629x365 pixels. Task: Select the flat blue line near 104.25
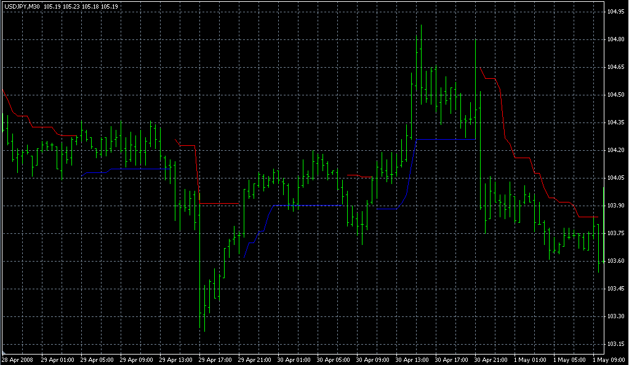(446, 140)
